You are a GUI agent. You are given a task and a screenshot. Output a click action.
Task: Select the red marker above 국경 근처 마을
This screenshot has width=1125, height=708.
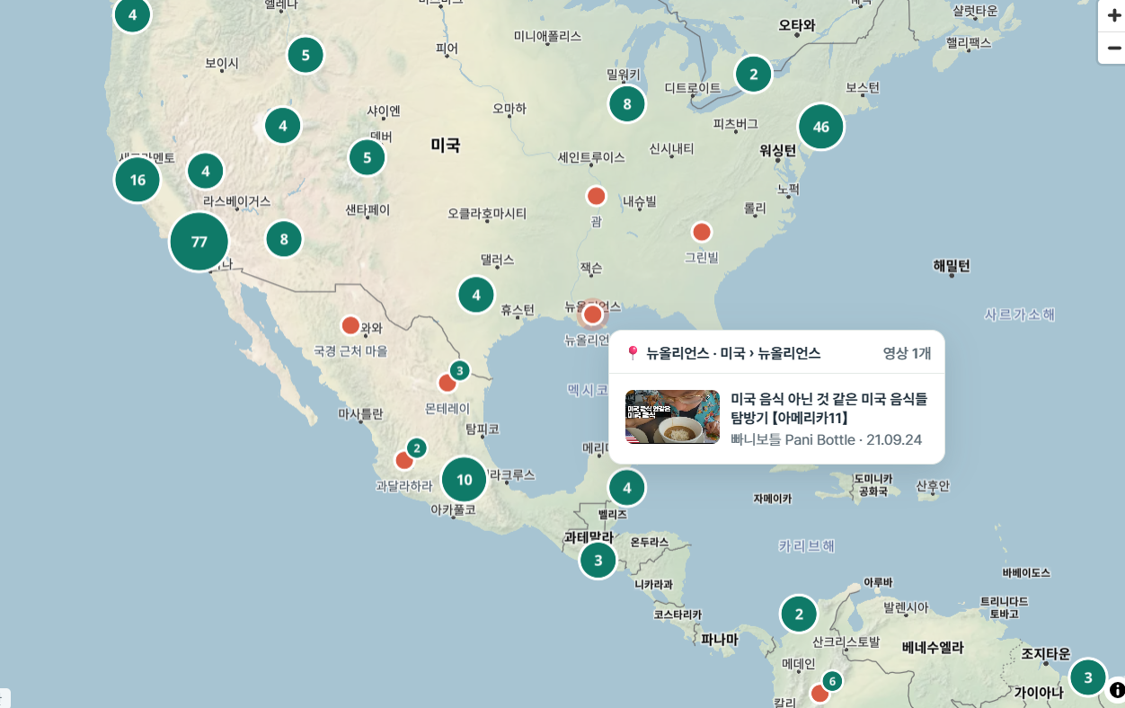[x=350, y=325]
